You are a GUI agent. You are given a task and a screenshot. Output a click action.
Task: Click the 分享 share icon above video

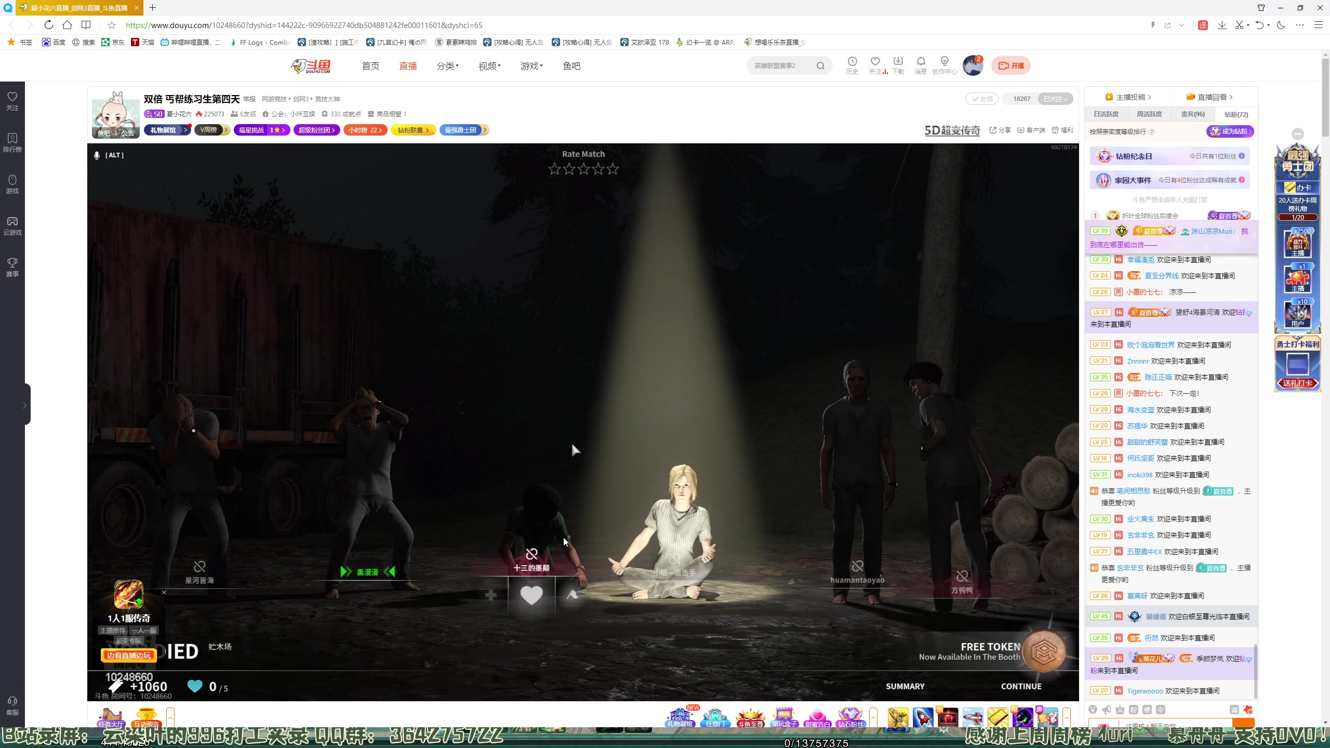[x=1000, y=130]
